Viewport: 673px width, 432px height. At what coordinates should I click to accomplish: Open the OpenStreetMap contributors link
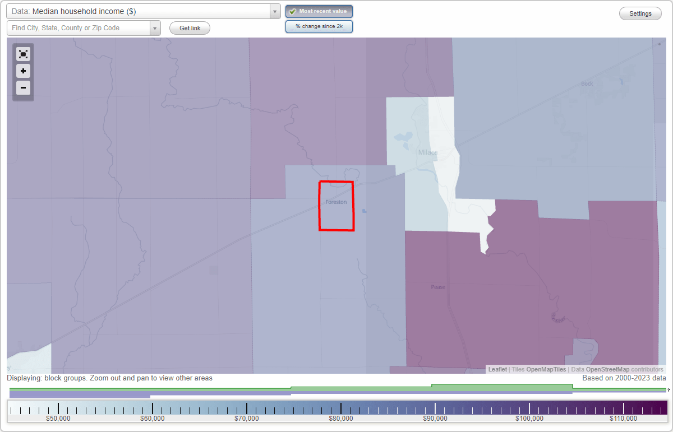(x=607, y=369)
